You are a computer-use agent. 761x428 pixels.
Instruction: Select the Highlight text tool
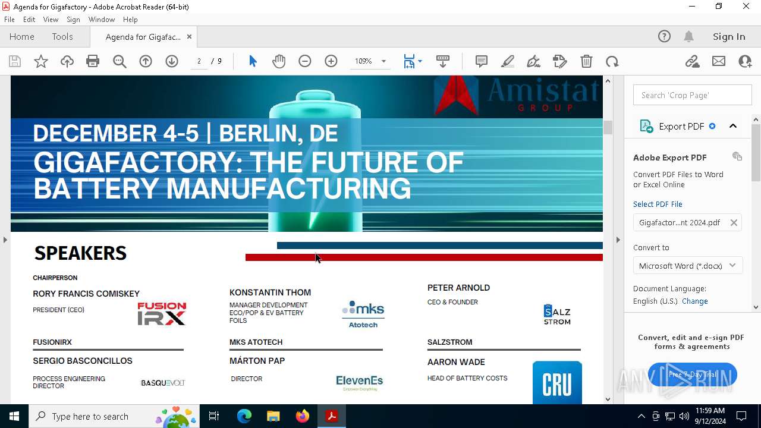point(508,61)
